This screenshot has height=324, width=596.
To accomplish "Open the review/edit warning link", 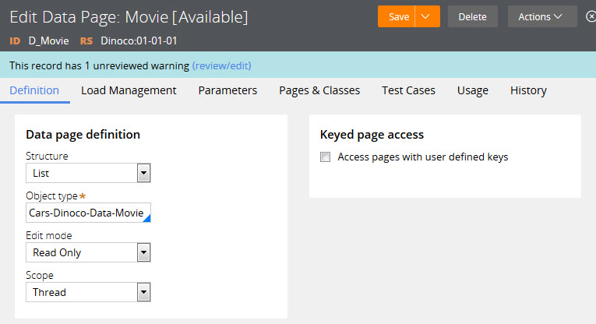I will point(221,65).
